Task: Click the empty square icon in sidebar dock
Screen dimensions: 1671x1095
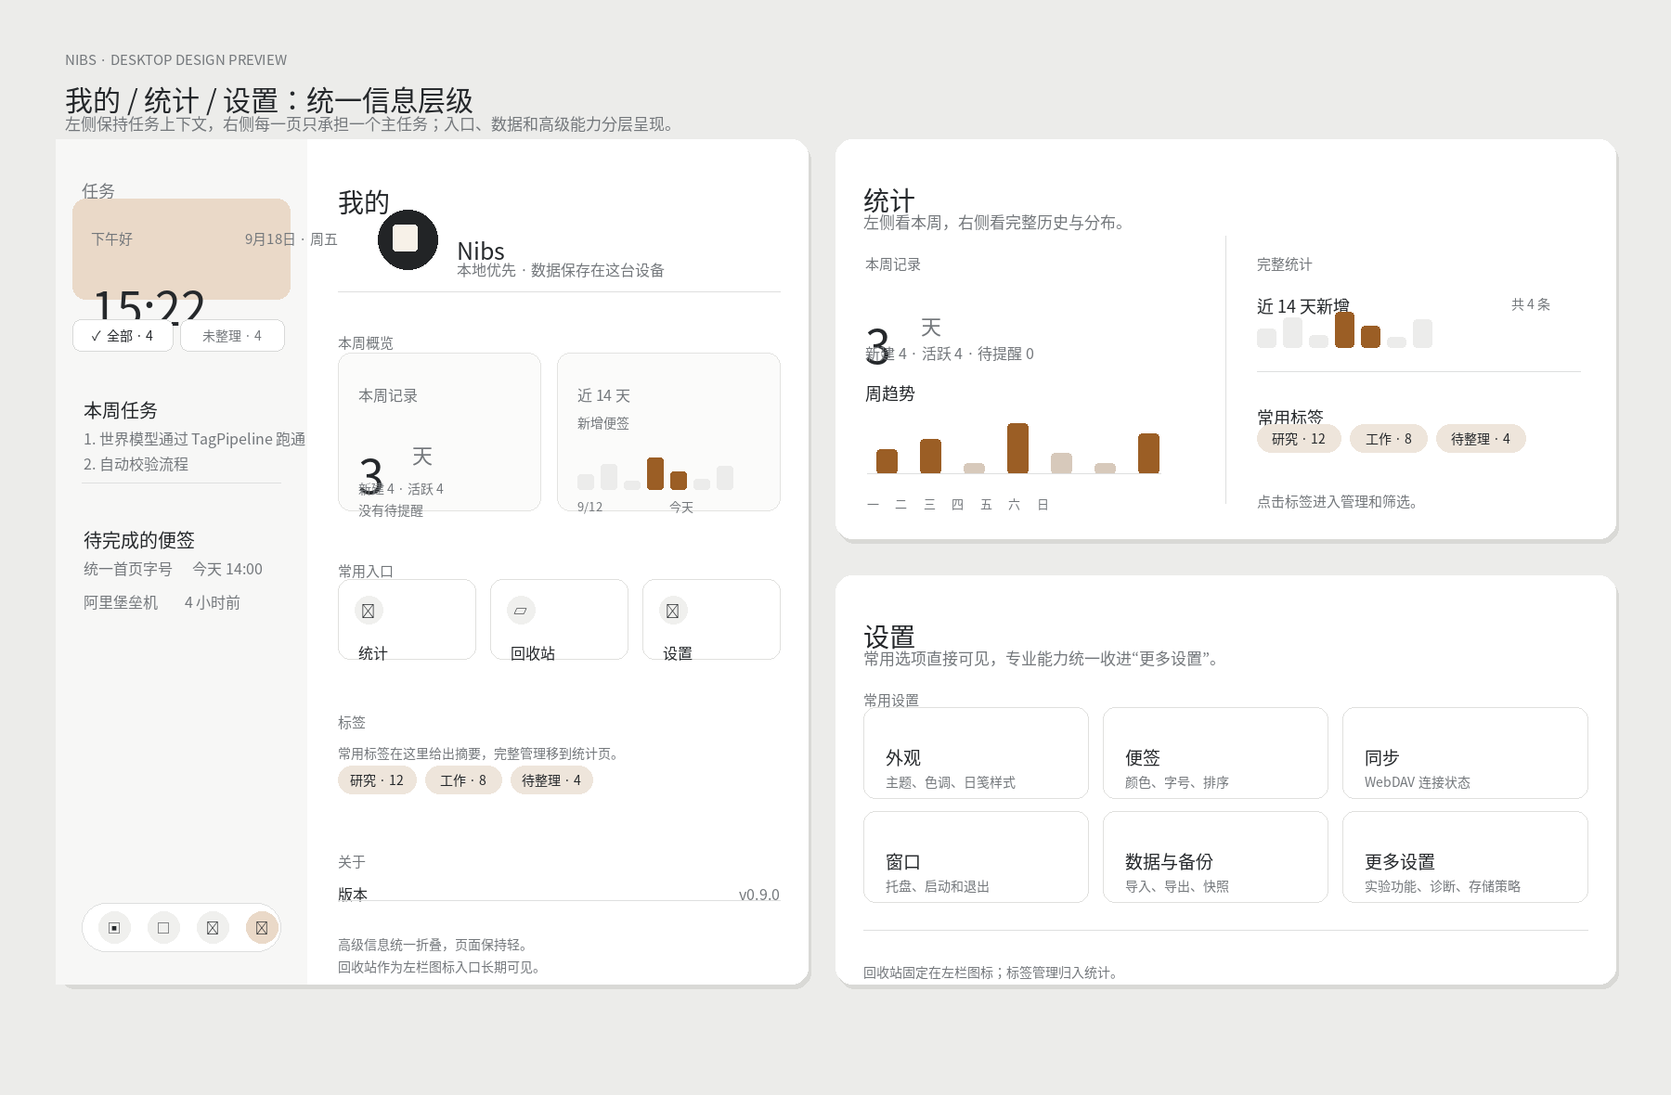Action: [x=163, y=928]
